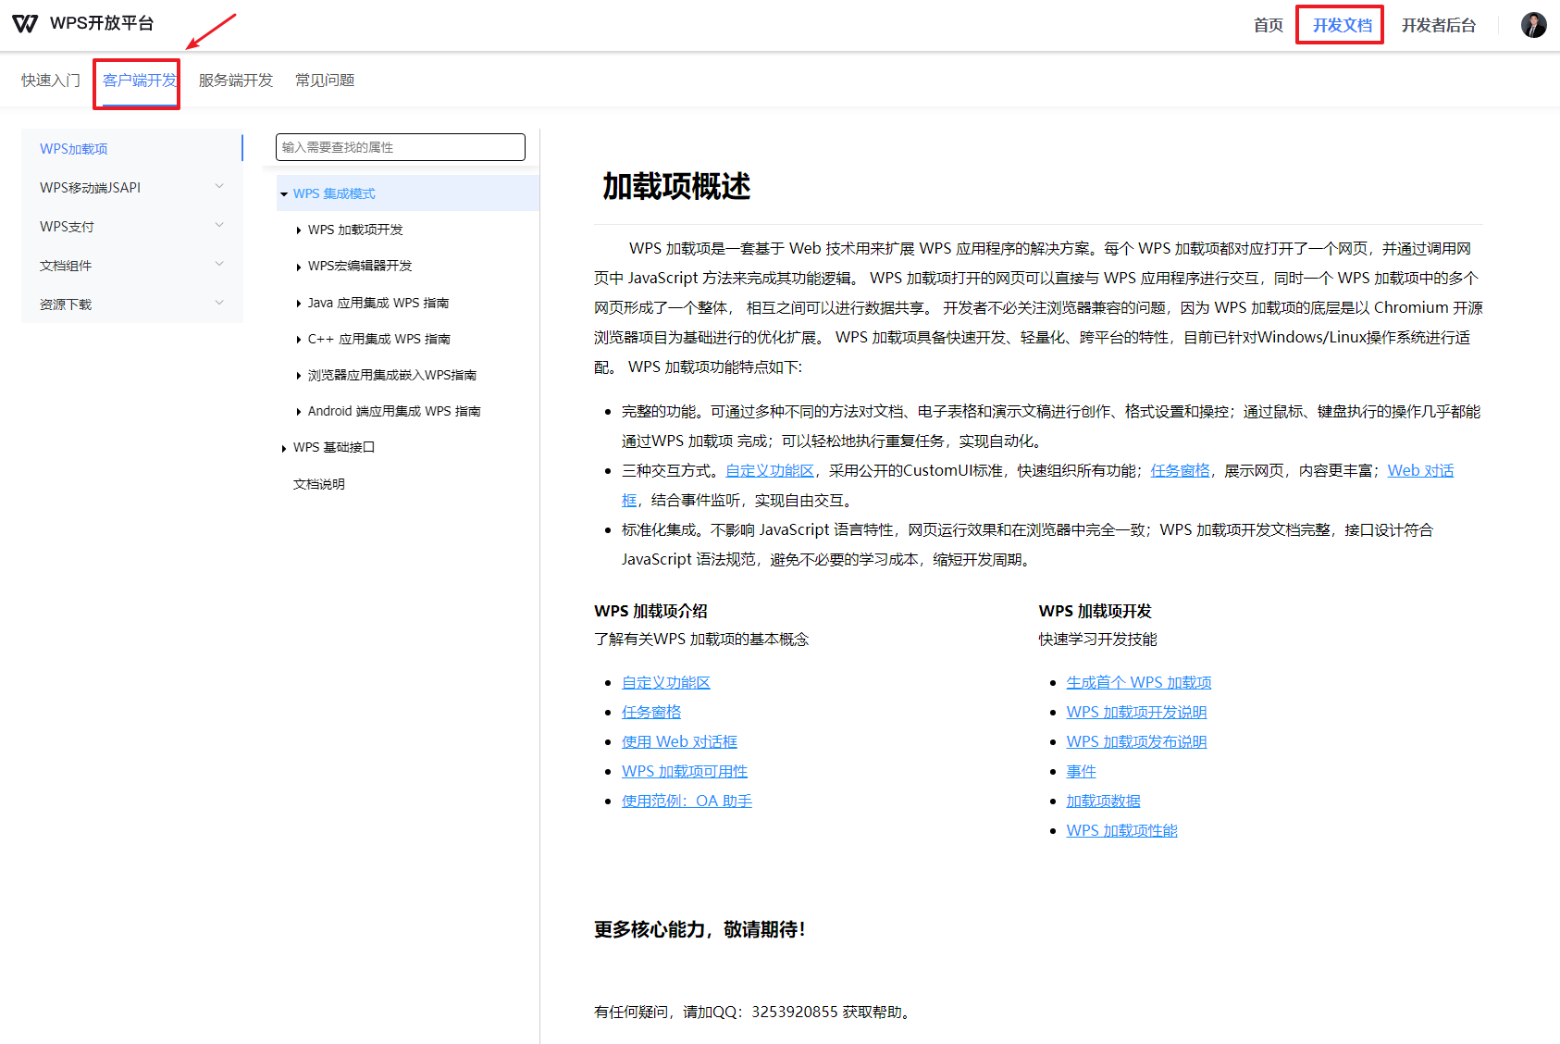Image resolution: width=1560 pixels, height=1044 pixels.
Task: Open Java 应用集成 WPS 指南 label
Action: [378, 303]
